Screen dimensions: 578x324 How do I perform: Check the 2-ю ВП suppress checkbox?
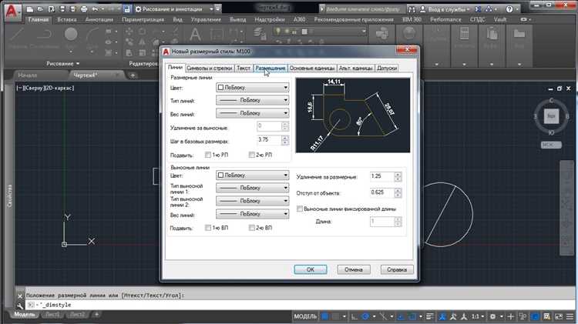[x=251, y=227]
